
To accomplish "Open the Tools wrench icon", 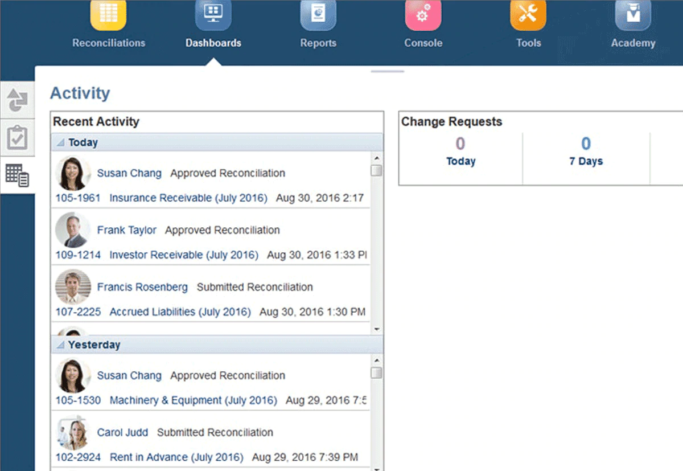I will click(528, 14).
